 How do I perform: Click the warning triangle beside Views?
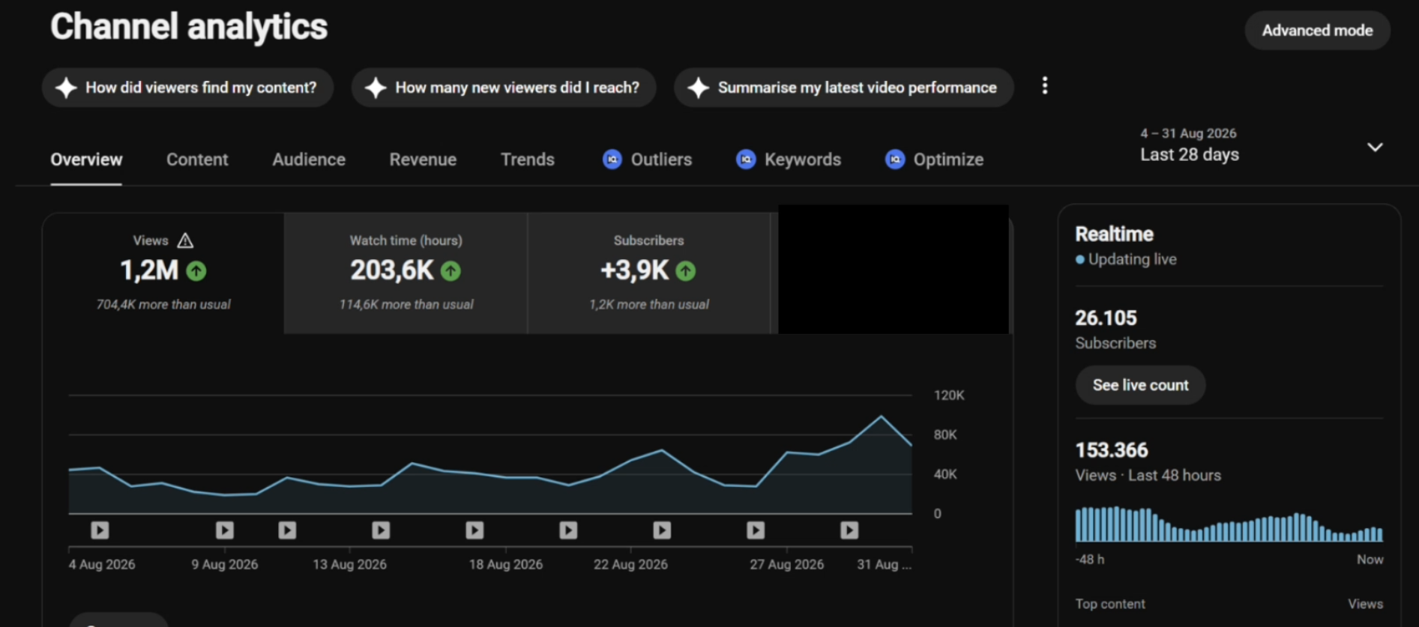point(185,240)
